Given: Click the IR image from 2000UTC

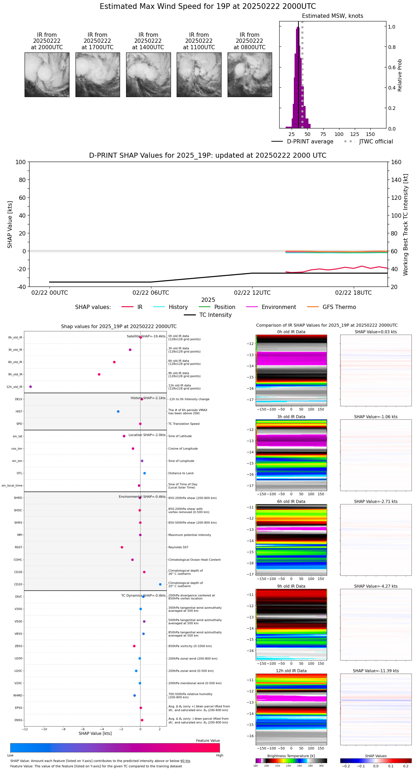Looking at the screenshot, I should 47,75.
